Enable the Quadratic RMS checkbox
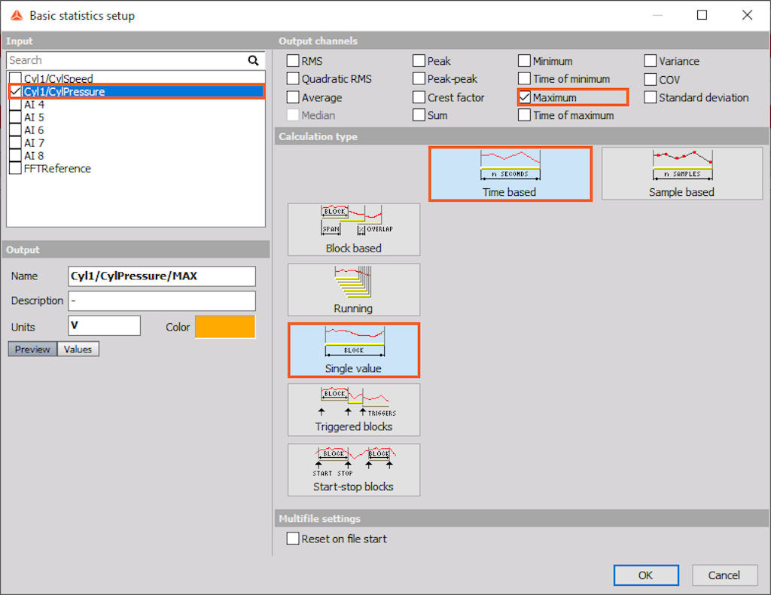Screen dimensions: 771x595 coord(293,78)
